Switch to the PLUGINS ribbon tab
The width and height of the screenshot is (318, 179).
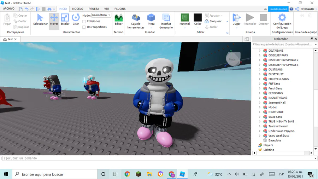tap(120, 9)
